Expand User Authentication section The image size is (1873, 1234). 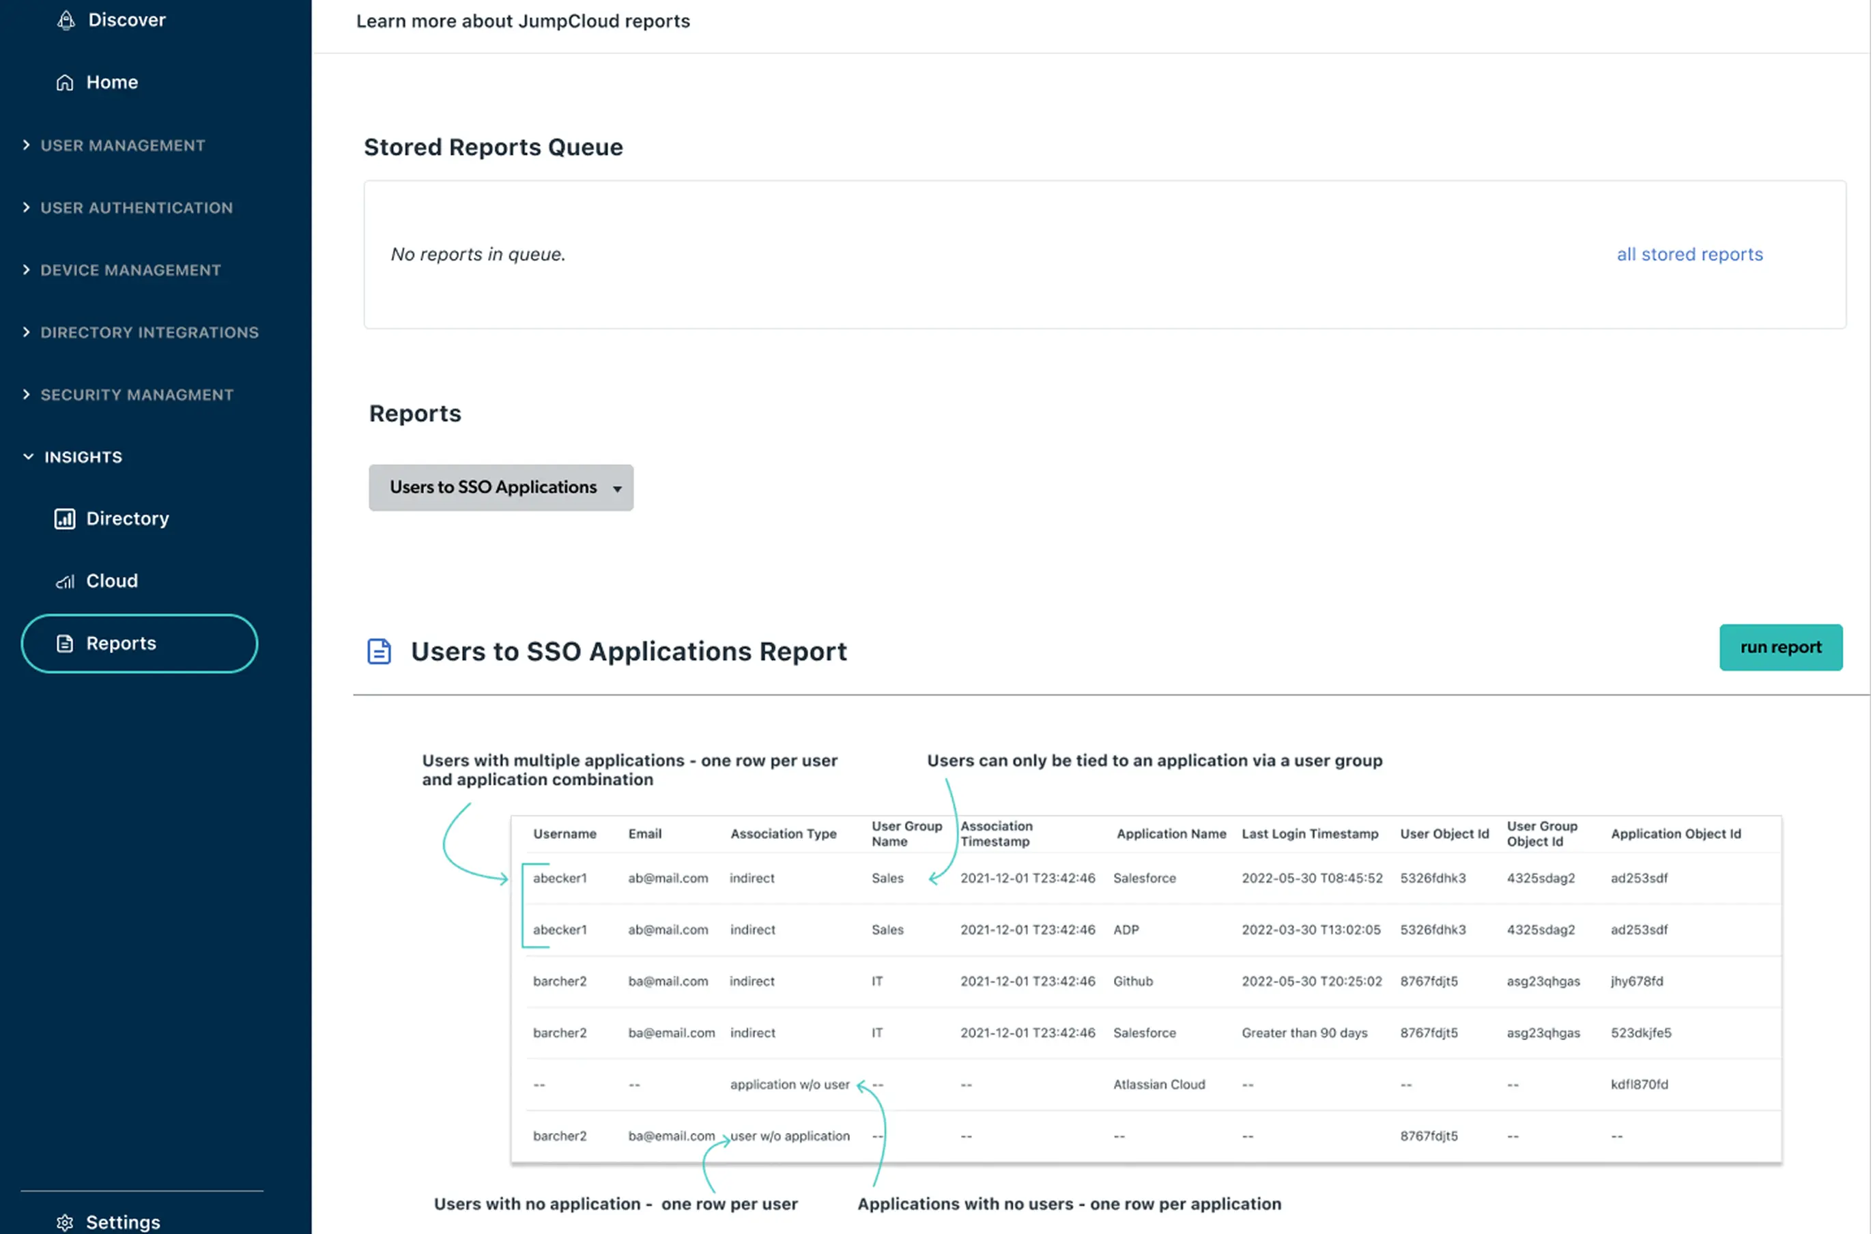136,207
